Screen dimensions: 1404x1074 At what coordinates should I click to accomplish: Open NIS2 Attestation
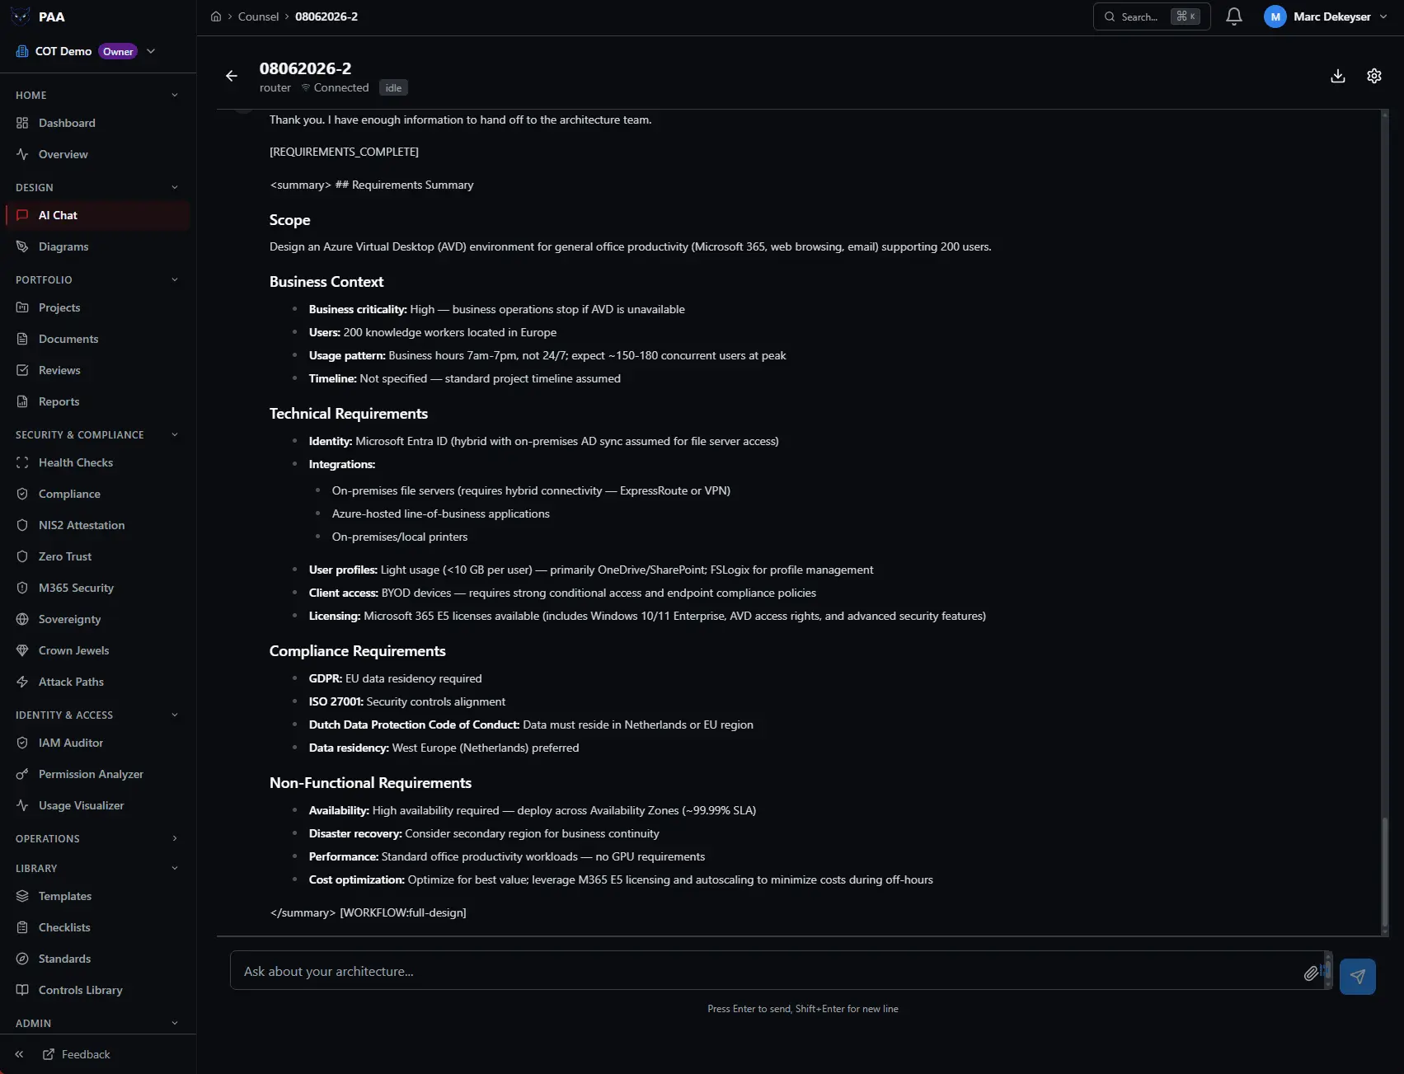click(98, 525)
